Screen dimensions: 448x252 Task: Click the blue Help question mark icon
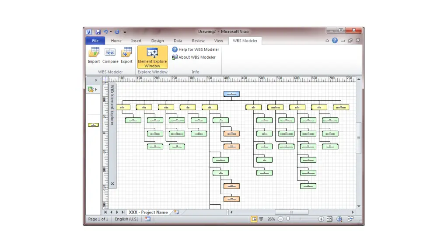pyautogui.click(x=335, y=41)
